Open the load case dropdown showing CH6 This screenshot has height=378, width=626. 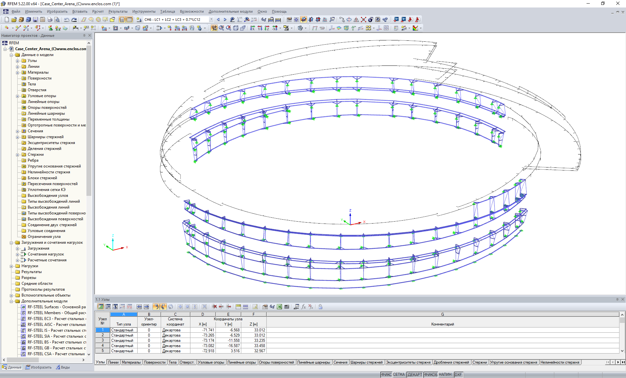(x=212, y=20)
